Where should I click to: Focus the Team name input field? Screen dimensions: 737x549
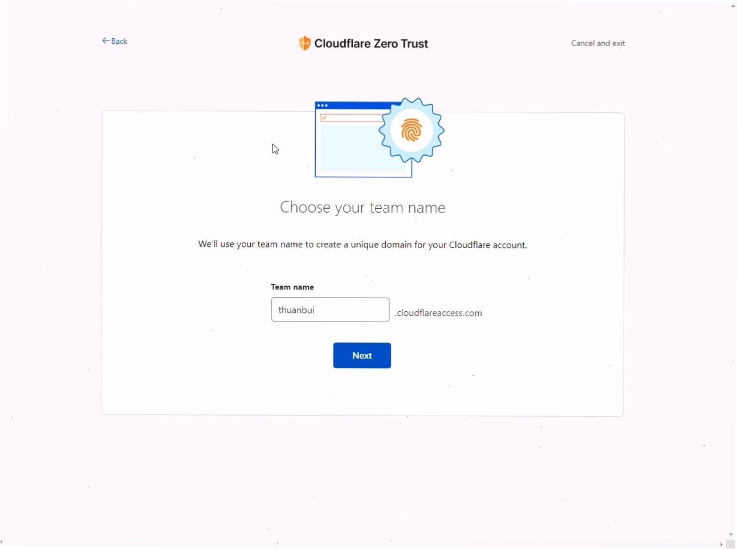[x=330, y=310]
